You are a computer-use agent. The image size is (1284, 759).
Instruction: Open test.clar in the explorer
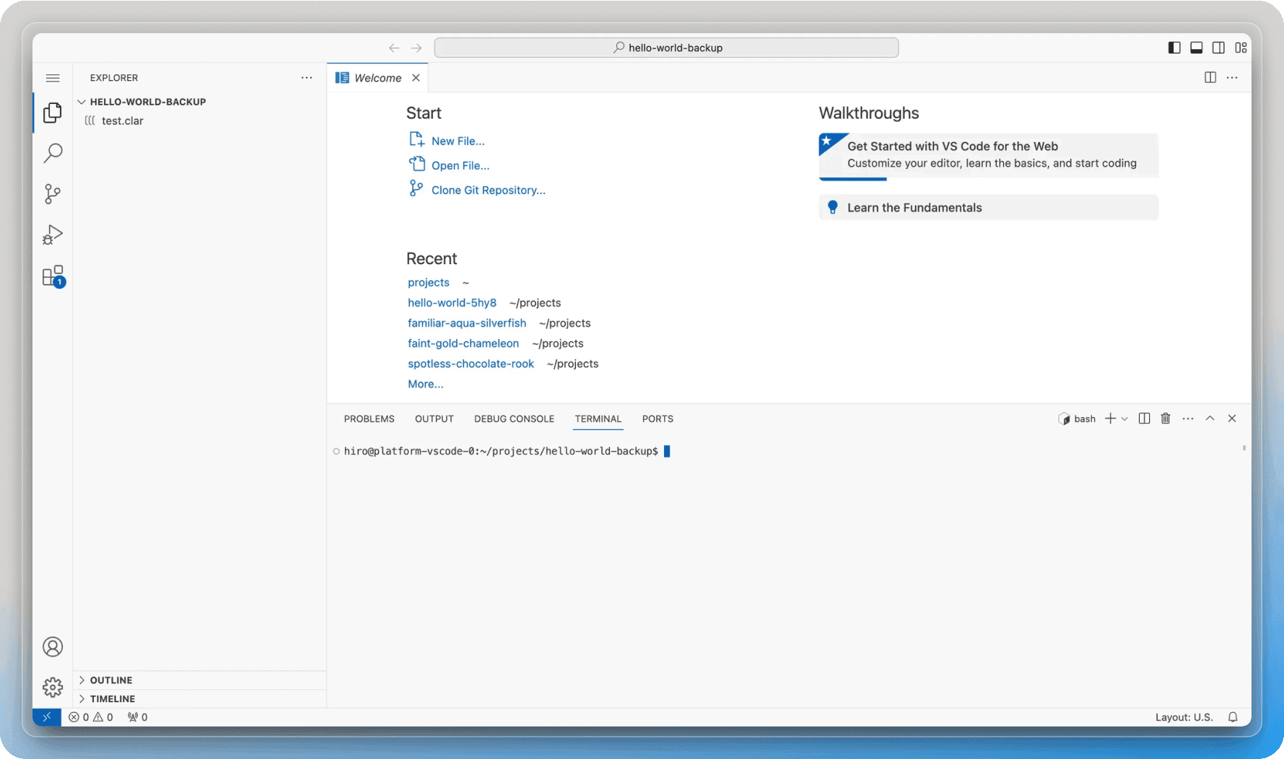(122, 120)
